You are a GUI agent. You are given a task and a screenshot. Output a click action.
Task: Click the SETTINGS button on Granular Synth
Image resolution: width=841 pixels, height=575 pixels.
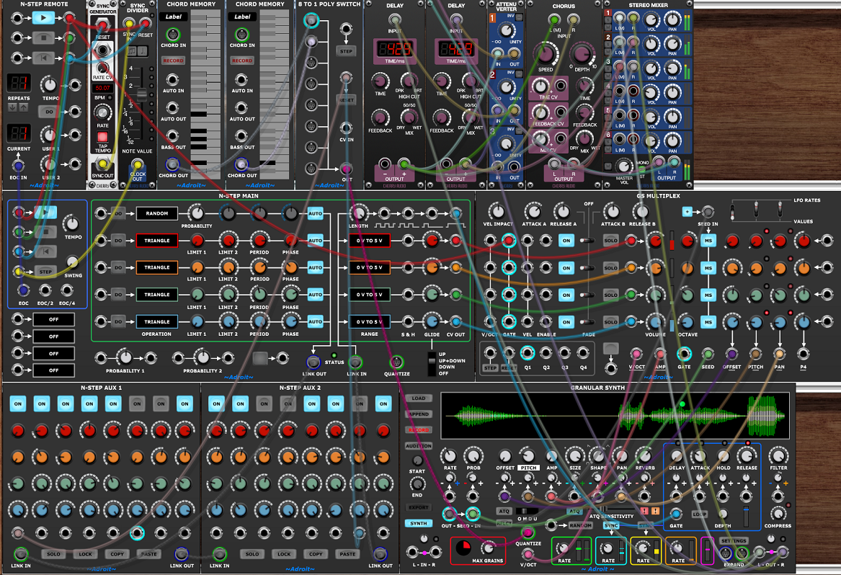[x=733, y=540]
